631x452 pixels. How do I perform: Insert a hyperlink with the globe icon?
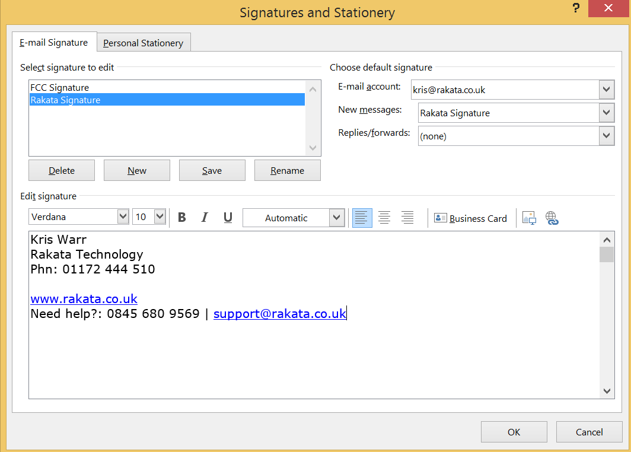(552, 218)
